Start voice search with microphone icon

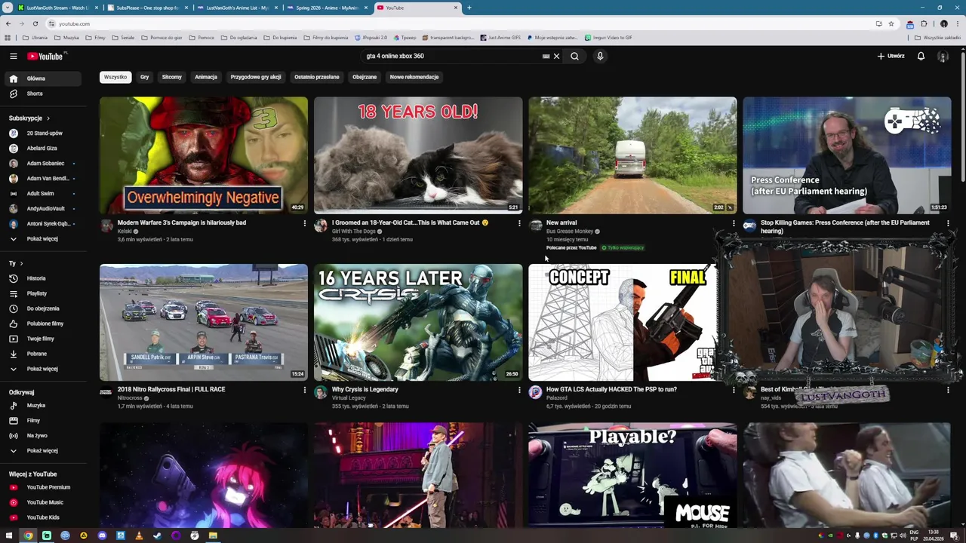pyautogui.click(x=600, y=56)
